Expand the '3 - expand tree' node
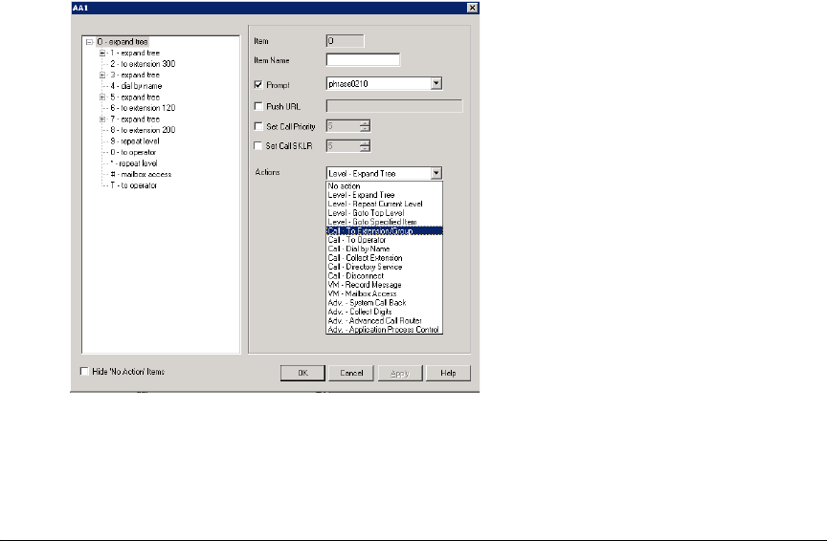This screenshot has width=827, height=541. [101, 75]
